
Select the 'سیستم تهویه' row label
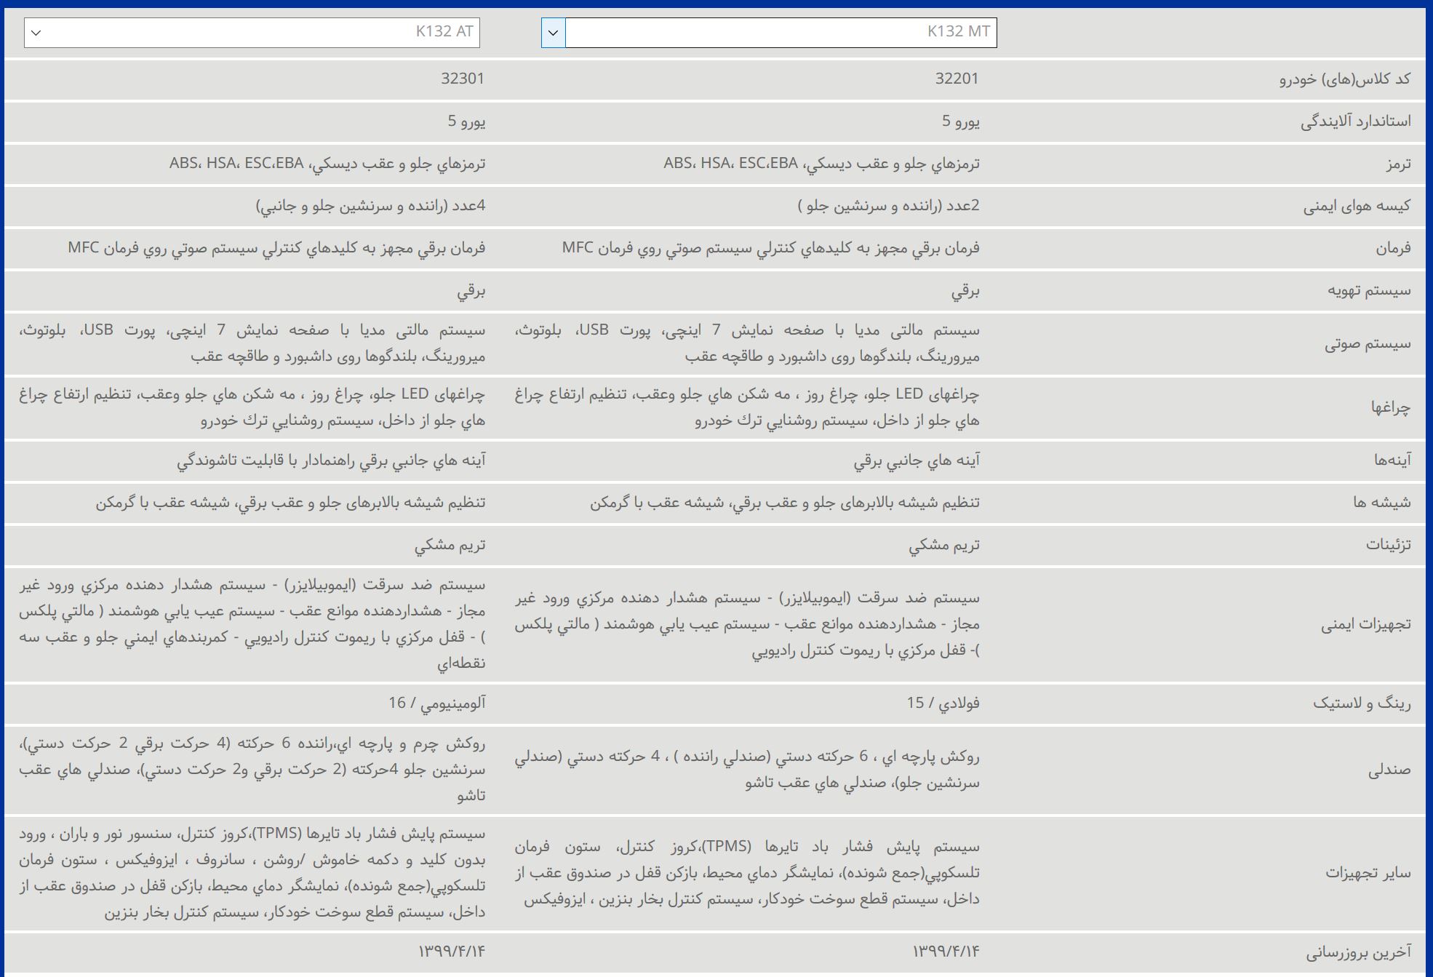(1368, 290)
